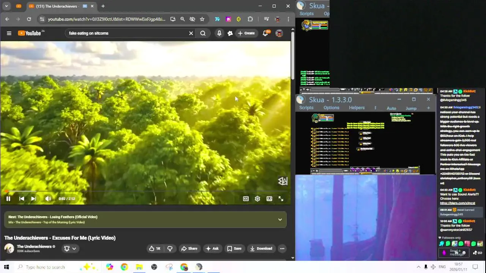Open The Underachievers channel avatar
Viewport: 486px width, 273px height.
(x=9, y=249)
